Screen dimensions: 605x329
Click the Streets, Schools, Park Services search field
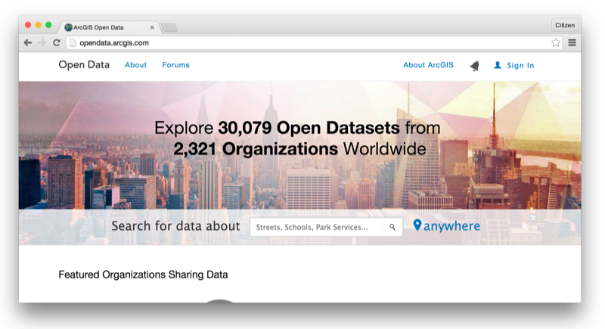point(326,227)
